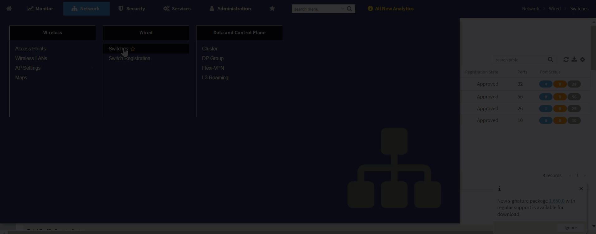Dismiss the signature package notification
Image resolution: width=596 pixels, height=234 pixels.
coord(581,189)
